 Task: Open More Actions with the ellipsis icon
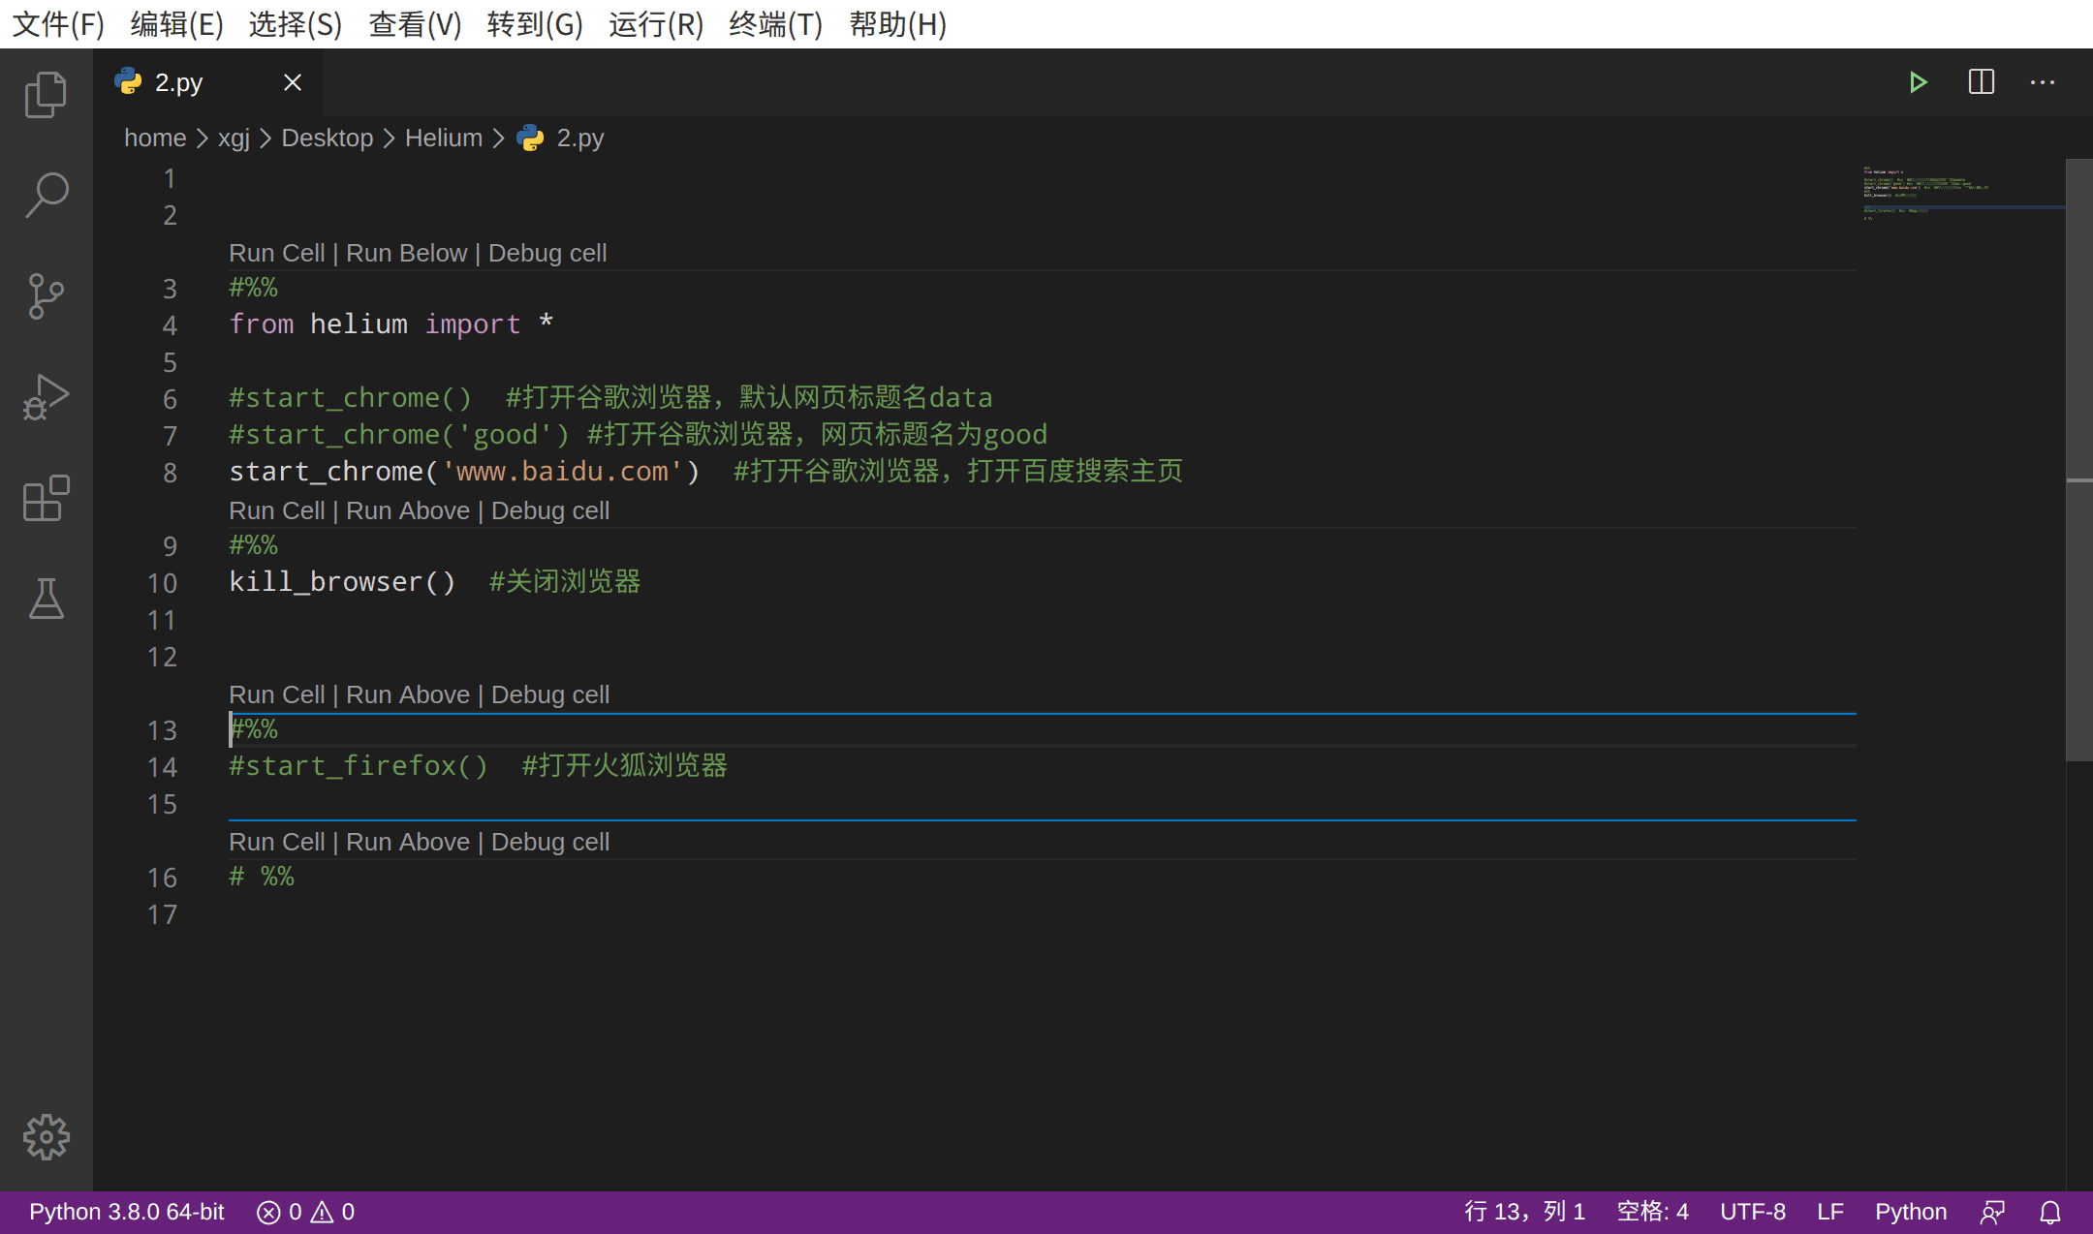point(2042,82)
